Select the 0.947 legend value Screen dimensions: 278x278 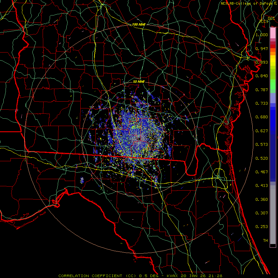(262, 48)
